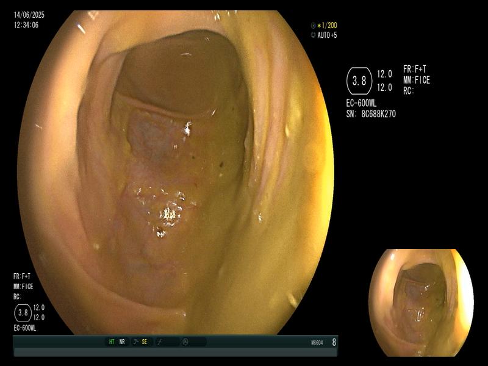Click the M8604 code in status bar
This screenshot has height=366, width=488.
[317, 343]
